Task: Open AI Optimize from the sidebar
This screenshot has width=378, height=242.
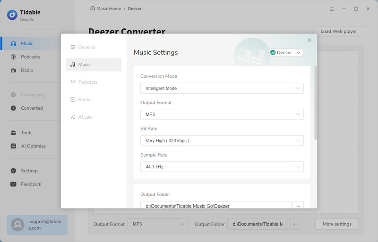Action: pos(31,146)
